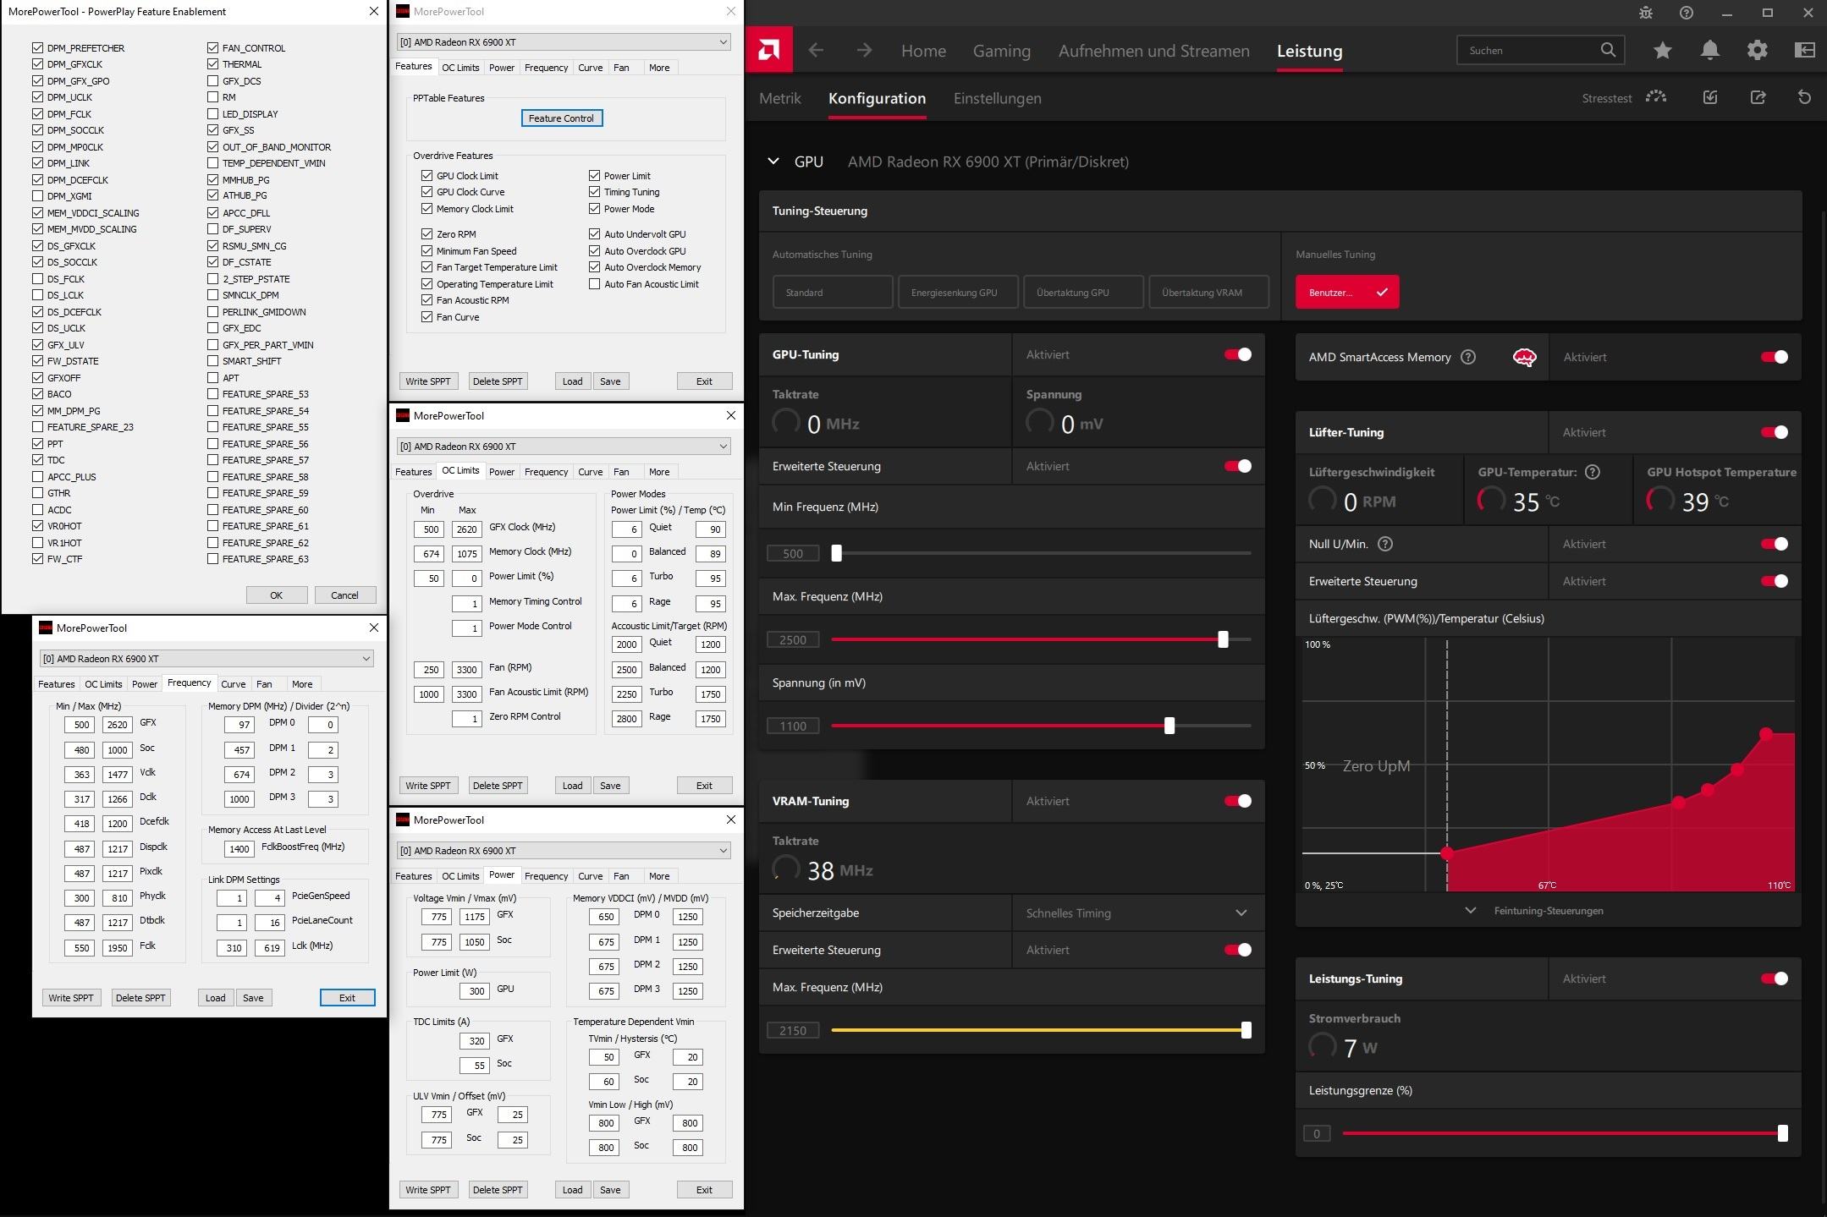The width and height of the screenshot is (1827, 1217).
Task: Click Delete SPPT in Frequency window
Action: tap(140, 998)
